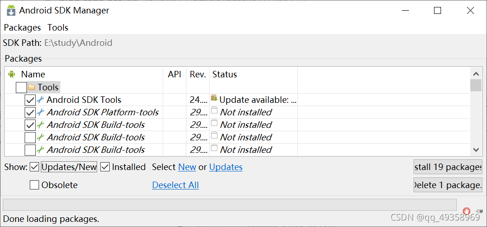Open the Tools menu in menu bar
Viewport: 487px width, 227px height.
[58, 27]
